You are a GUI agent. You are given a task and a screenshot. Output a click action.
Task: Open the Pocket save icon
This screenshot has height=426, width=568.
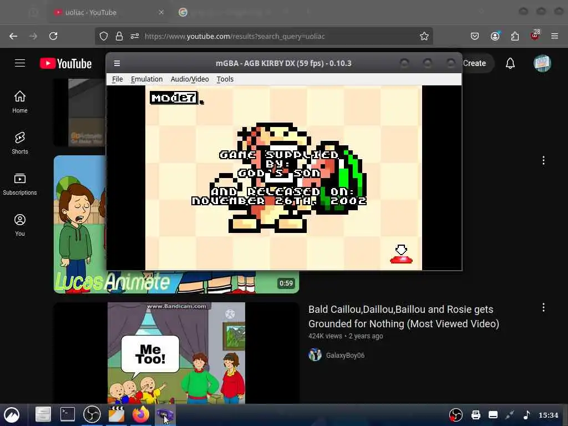coord(475,36)
